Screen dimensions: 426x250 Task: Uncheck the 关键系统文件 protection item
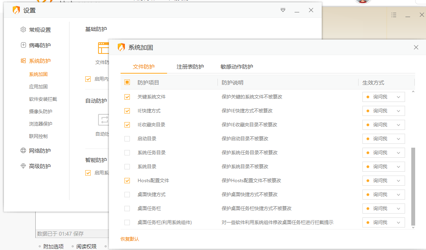[x=127, y=97]
